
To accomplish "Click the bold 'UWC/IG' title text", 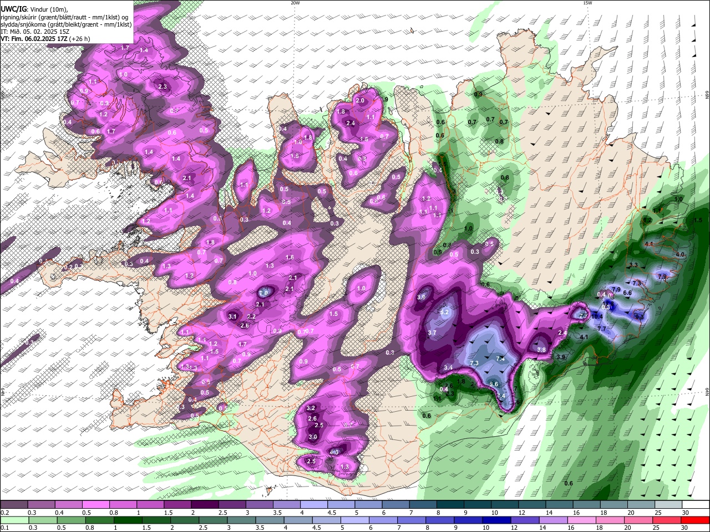I will click(13, 9).
